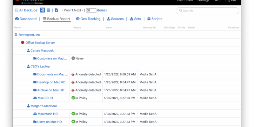254x127 pixels.
Task: Go to the Prev page
Action: click(66, 10)
